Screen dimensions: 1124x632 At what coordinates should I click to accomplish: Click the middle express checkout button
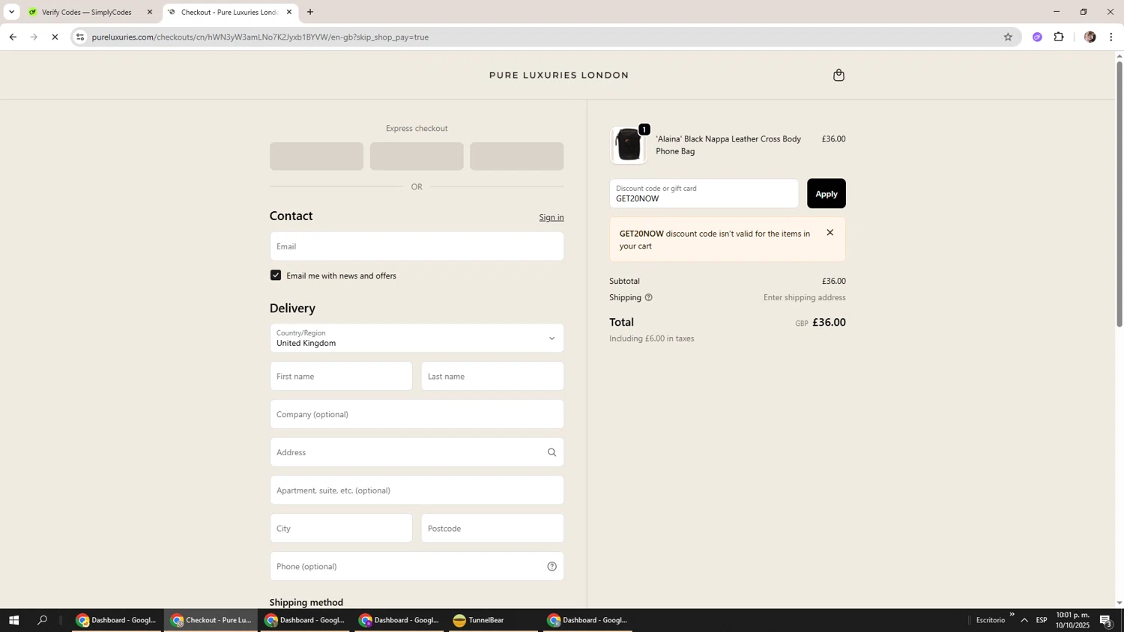tap(417, 157)
